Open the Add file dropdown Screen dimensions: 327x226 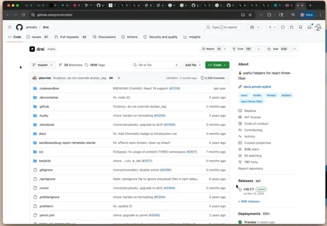[x=193, y=65]
